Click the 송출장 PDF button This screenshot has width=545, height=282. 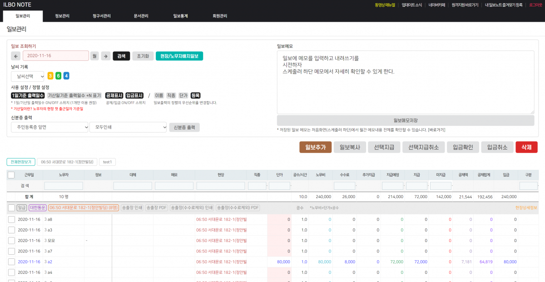pos(156,208)
